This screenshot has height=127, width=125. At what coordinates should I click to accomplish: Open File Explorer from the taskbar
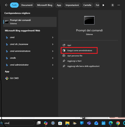pyautogui.click(x=67, y=123)
